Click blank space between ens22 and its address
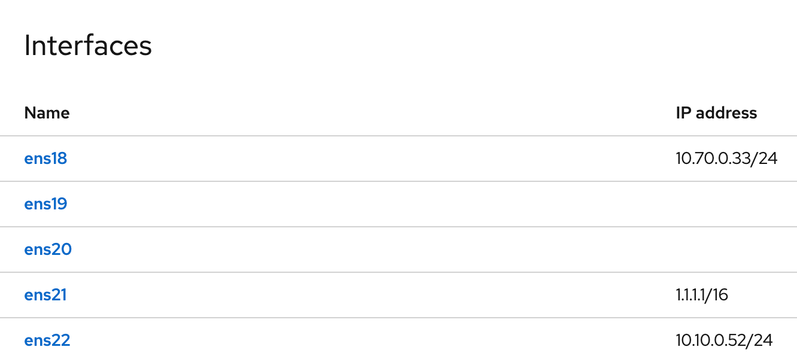 pyautogui.click(x=371, y=340)
